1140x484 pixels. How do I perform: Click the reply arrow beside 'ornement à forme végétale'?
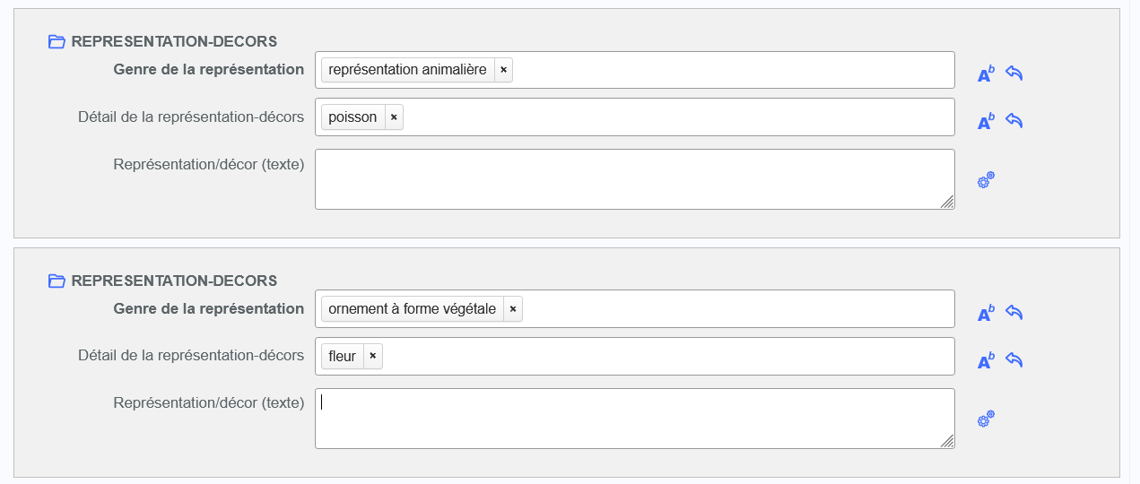pyautogui.click(x=1014, y=313)
